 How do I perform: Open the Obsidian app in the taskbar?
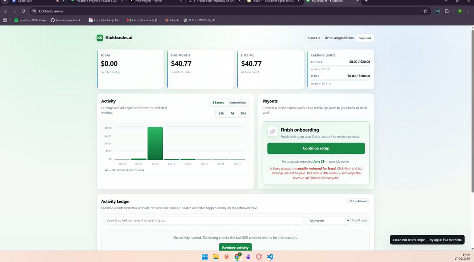248,256
